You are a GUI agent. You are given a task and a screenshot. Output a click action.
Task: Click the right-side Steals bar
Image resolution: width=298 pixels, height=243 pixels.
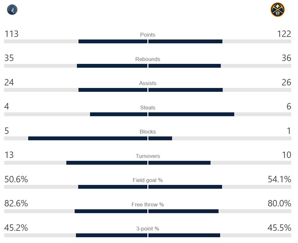click(191, 114)
